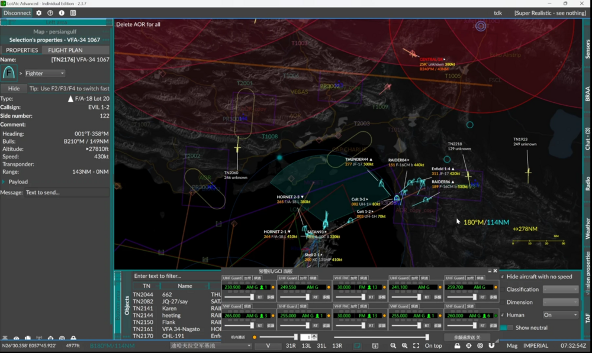
Task: Click the Disconnect button
Action: point(17,13)
